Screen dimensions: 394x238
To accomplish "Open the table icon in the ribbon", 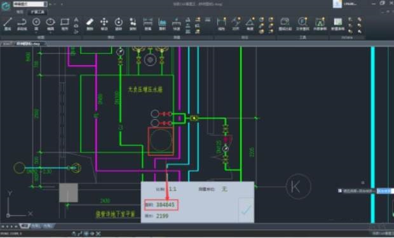I will click(337, 24).
